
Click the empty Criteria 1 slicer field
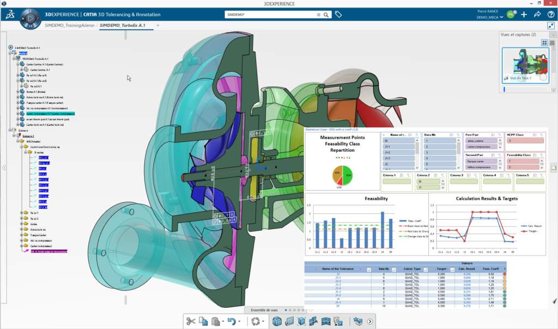click(x=397, y=182)
